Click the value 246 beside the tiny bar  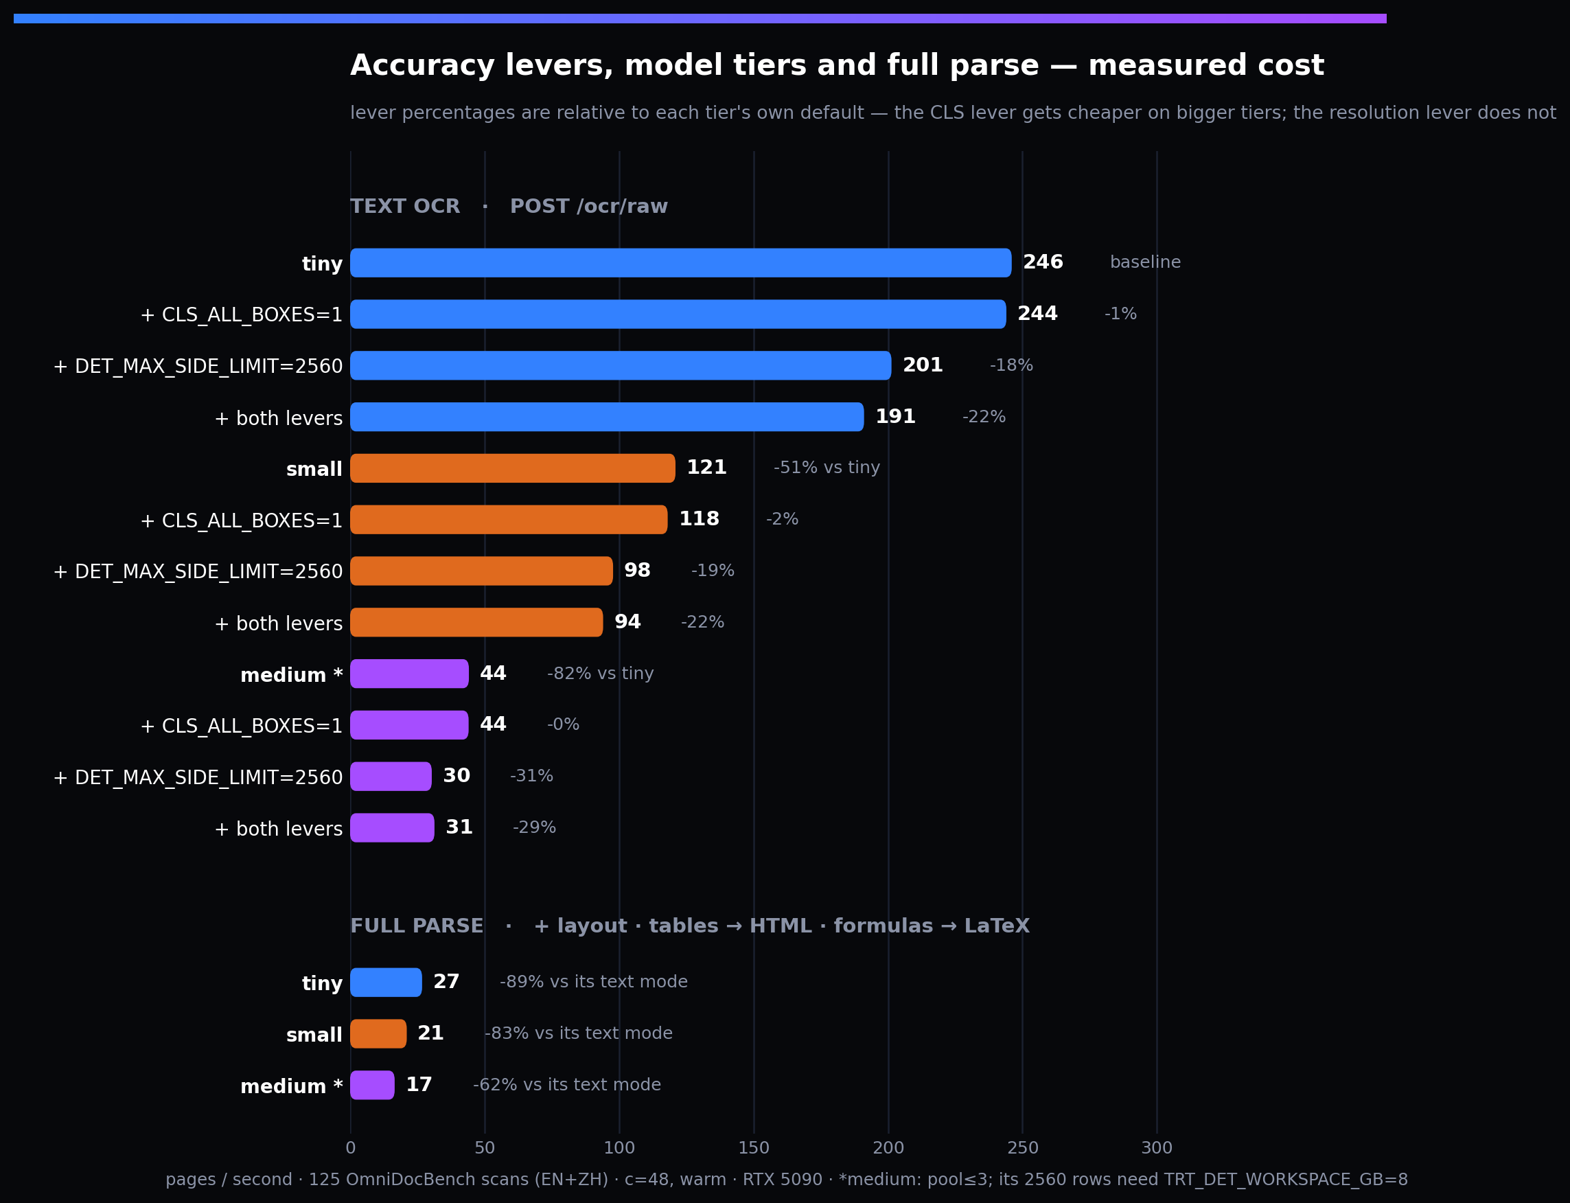[x=1043, y=263]
